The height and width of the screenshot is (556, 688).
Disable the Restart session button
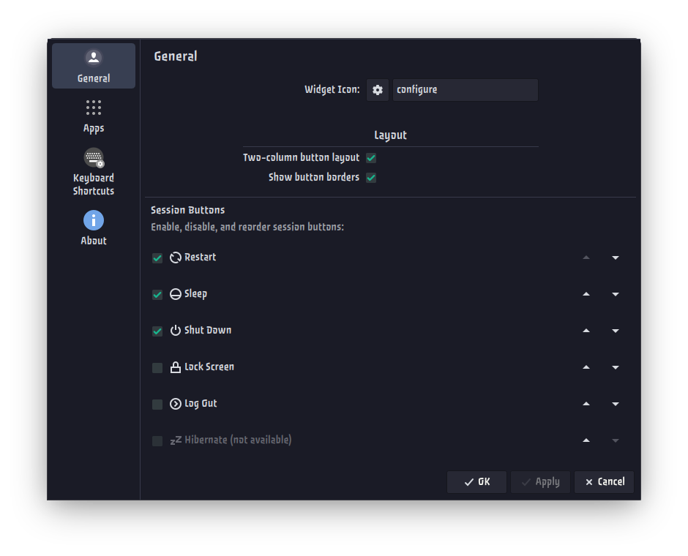157,258
